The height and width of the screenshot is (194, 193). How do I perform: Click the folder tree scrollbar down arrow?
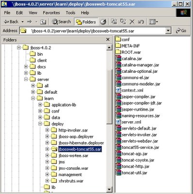point(109,189)
